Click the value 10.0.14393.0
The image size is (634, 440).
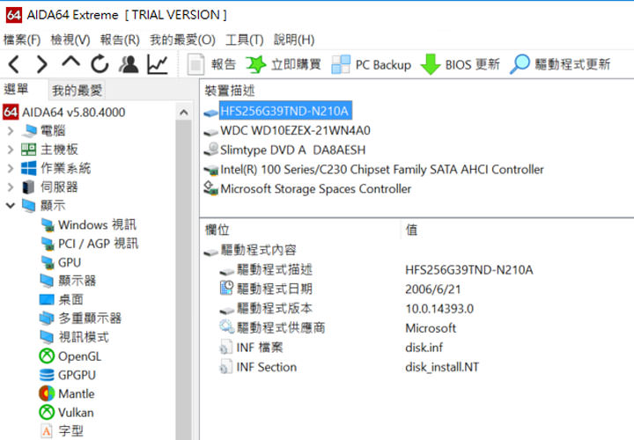[439, 309]
